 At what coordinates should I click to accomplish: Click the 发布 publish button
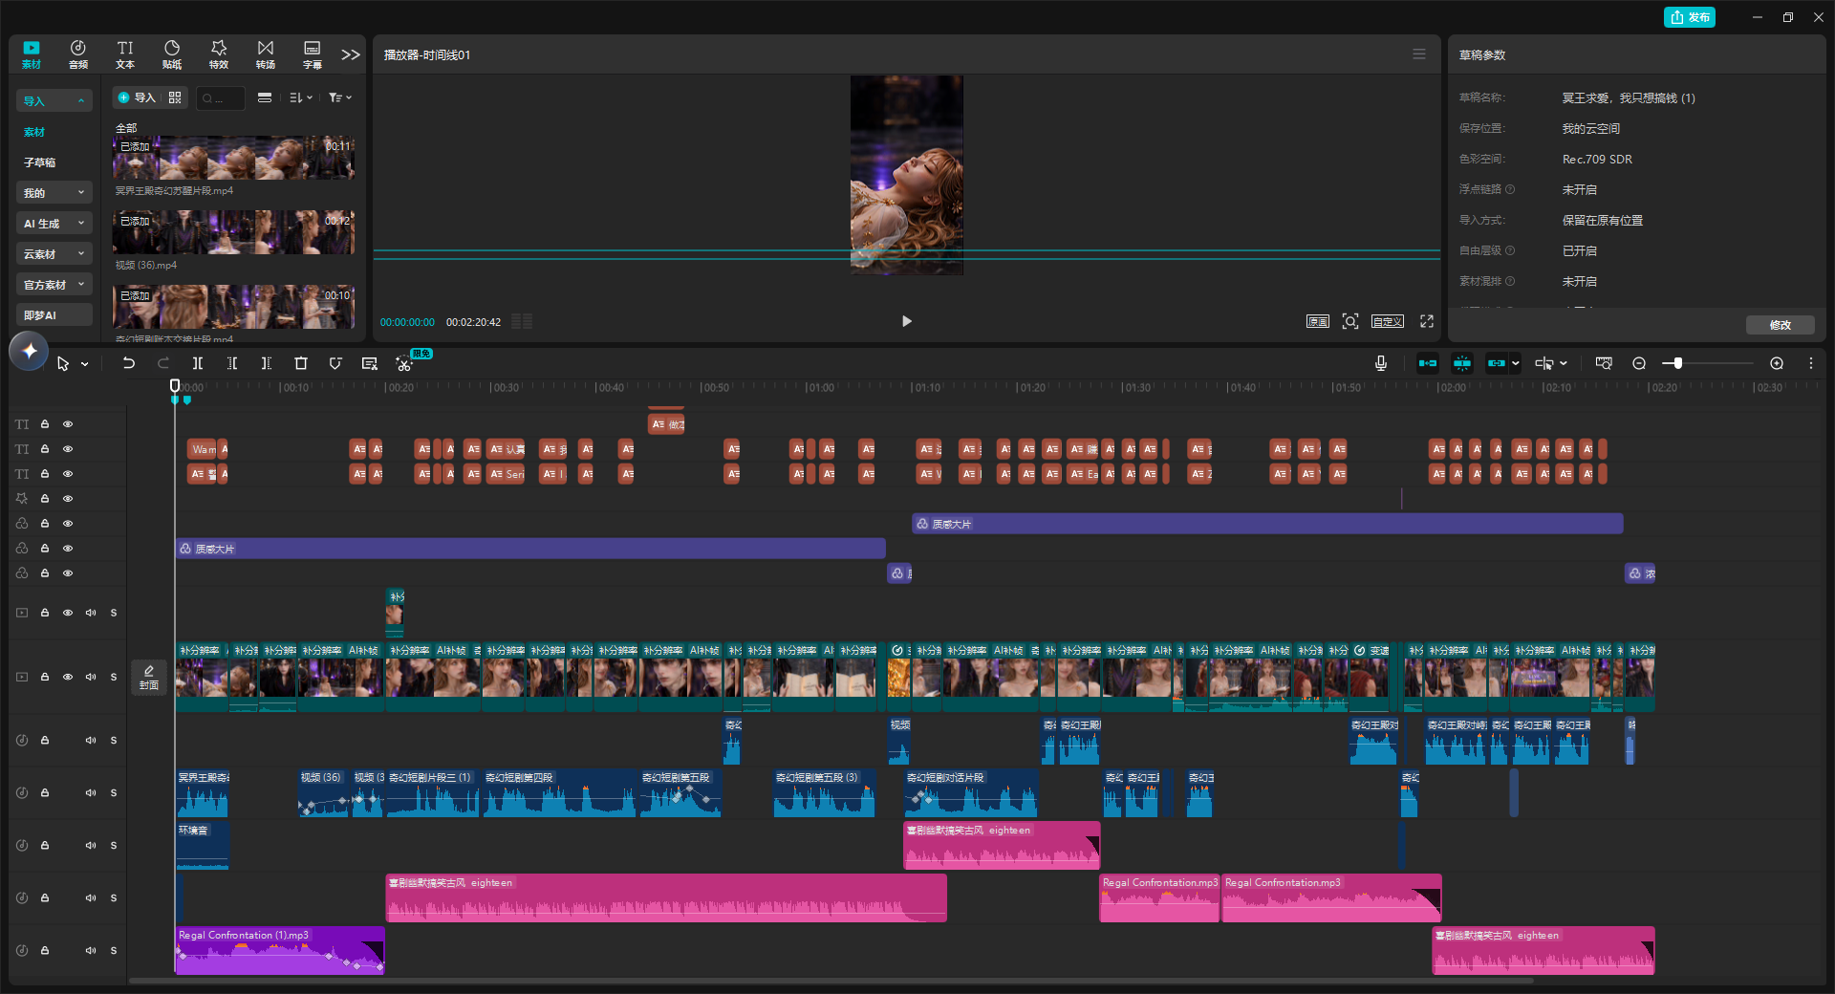click(1690, 17)
